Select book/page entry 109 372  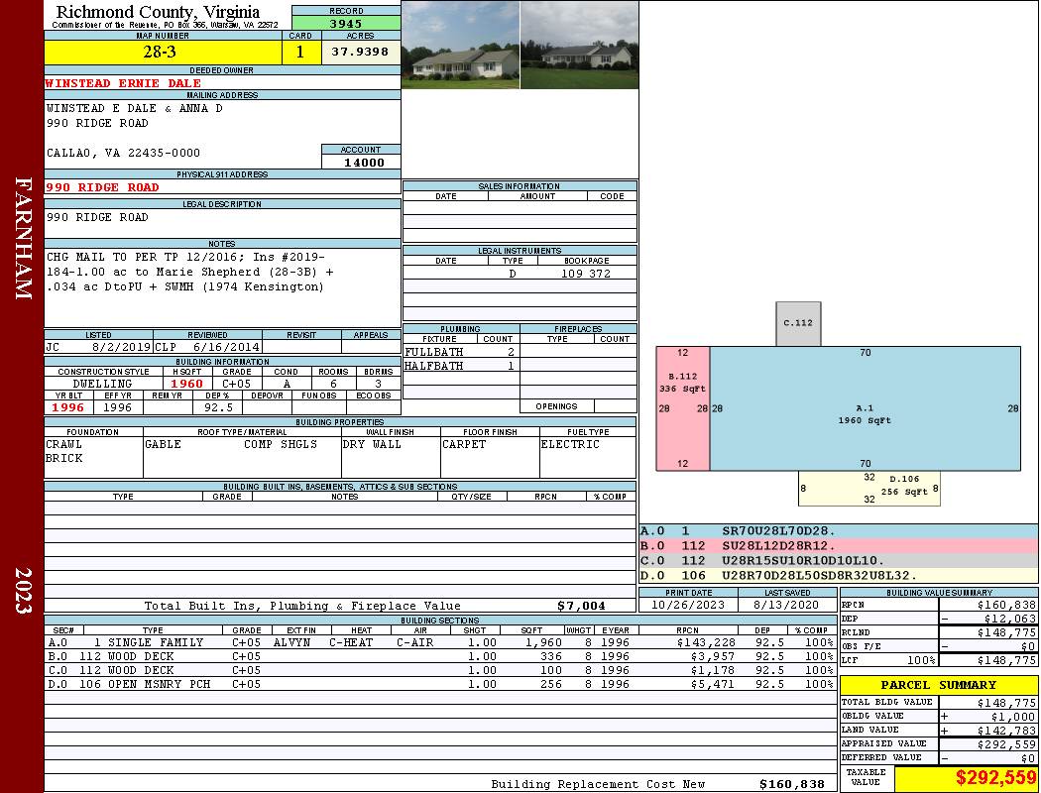(586, 274)
